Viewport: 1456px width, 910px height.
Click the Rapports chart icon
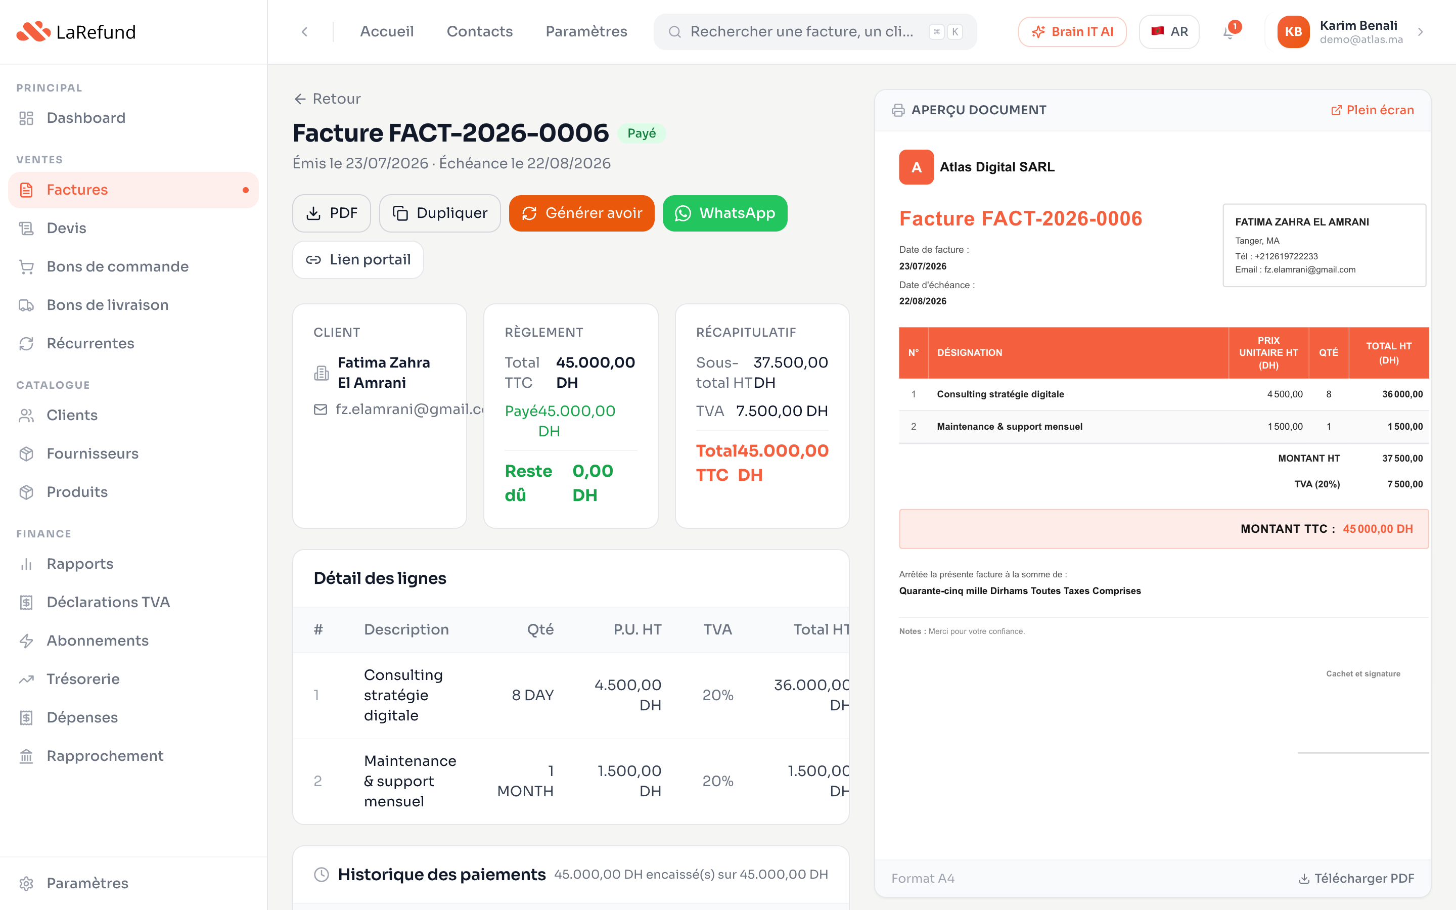pos(26,564)
